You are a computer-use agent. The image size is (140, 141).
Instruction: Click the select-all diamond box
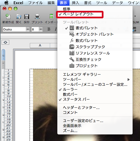coord(5,42)
